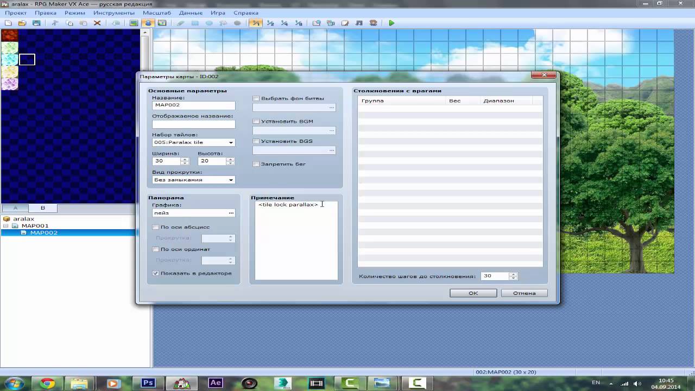Open the 'Данные' menu
The image size is (695, 391).
point(191,12)
